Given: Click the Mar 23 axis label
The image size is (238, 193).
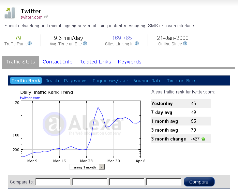Looking at the screenshot, I should pos(86,161).
